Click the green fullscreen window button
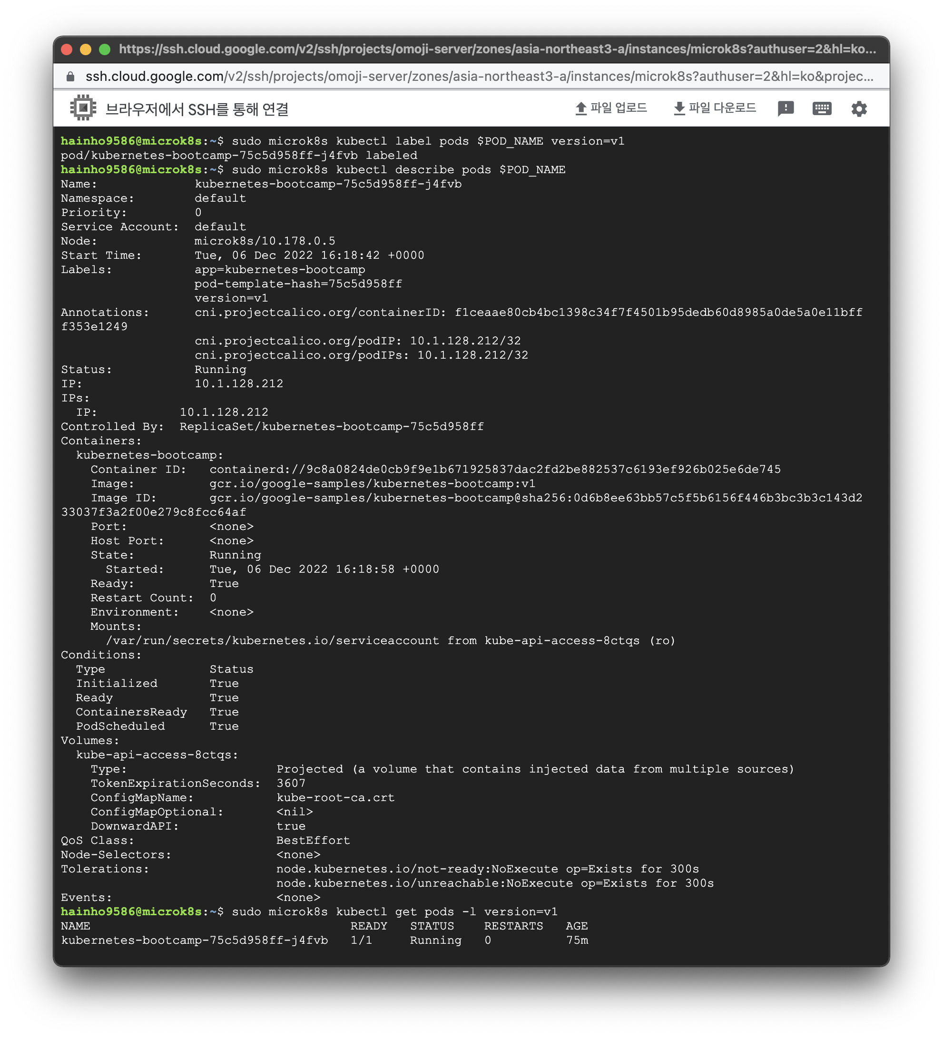 pos(105,49)
